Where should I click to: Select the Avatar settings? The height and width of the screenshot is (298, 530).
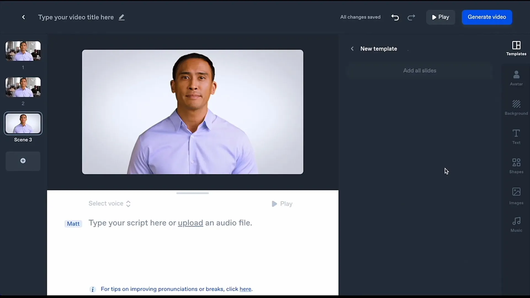tap(516, 78)
